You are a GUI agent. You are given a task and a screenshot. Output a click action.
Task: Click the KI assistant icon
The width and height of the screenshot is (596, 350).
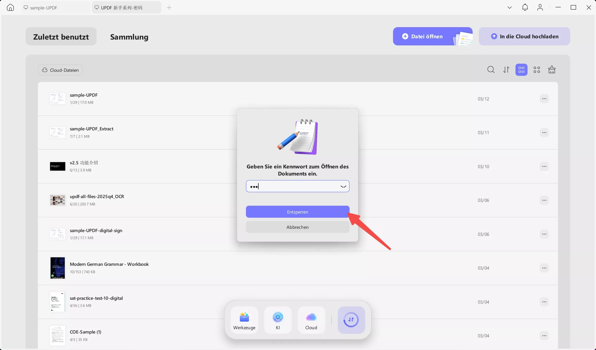(278, 320)
